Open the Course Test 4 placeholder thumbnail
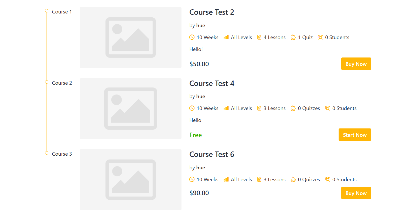 point(131,108)
